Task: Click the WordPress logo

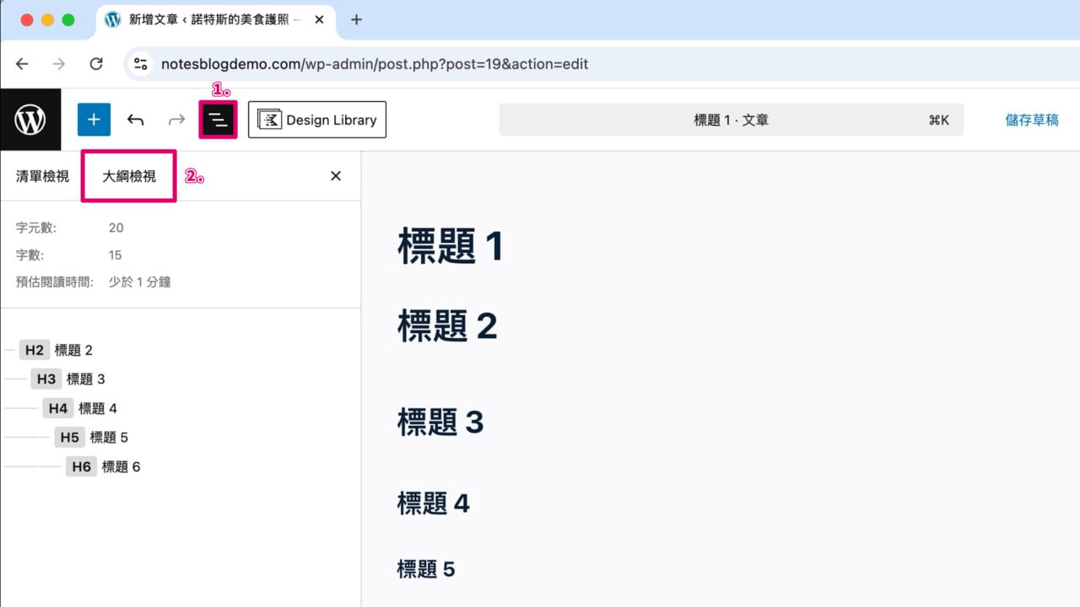Action: click(30, 119)
